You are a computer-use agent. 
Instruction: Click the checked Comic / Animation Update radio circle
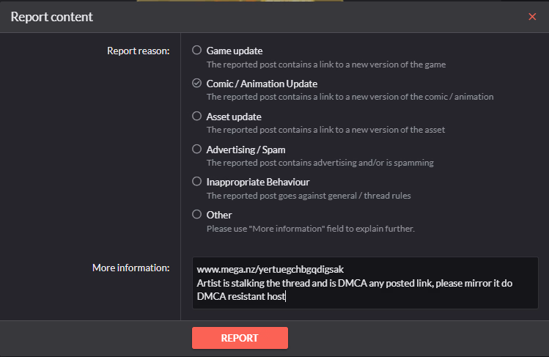(196, 84)
